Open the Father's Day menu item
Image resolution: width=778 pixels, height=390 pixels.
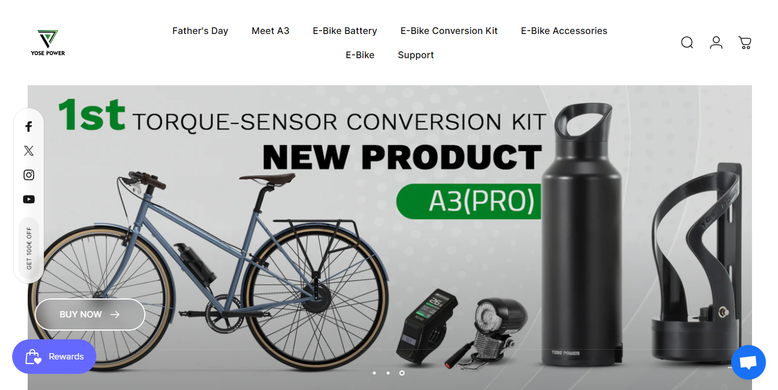pos(200,31)
